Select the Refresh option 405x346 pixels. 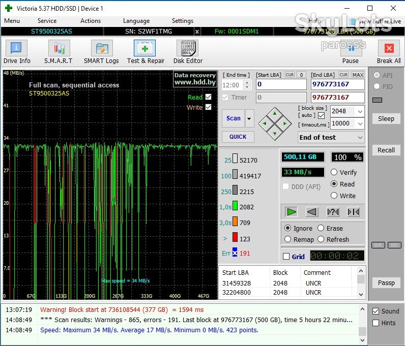pyautogui.click(x=321, y=239)
